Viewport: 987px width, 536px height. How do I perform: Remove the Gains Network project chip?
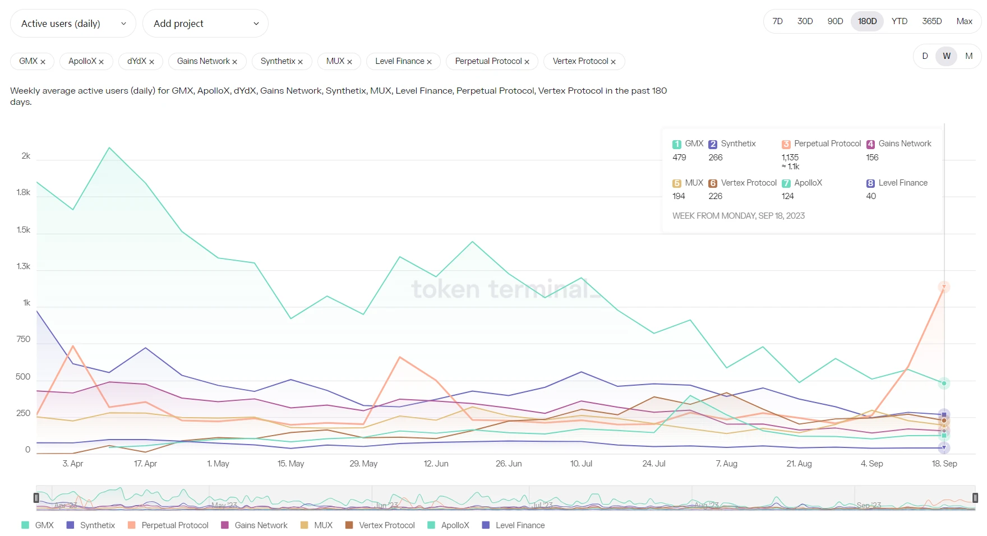click(x=234, y=62)
